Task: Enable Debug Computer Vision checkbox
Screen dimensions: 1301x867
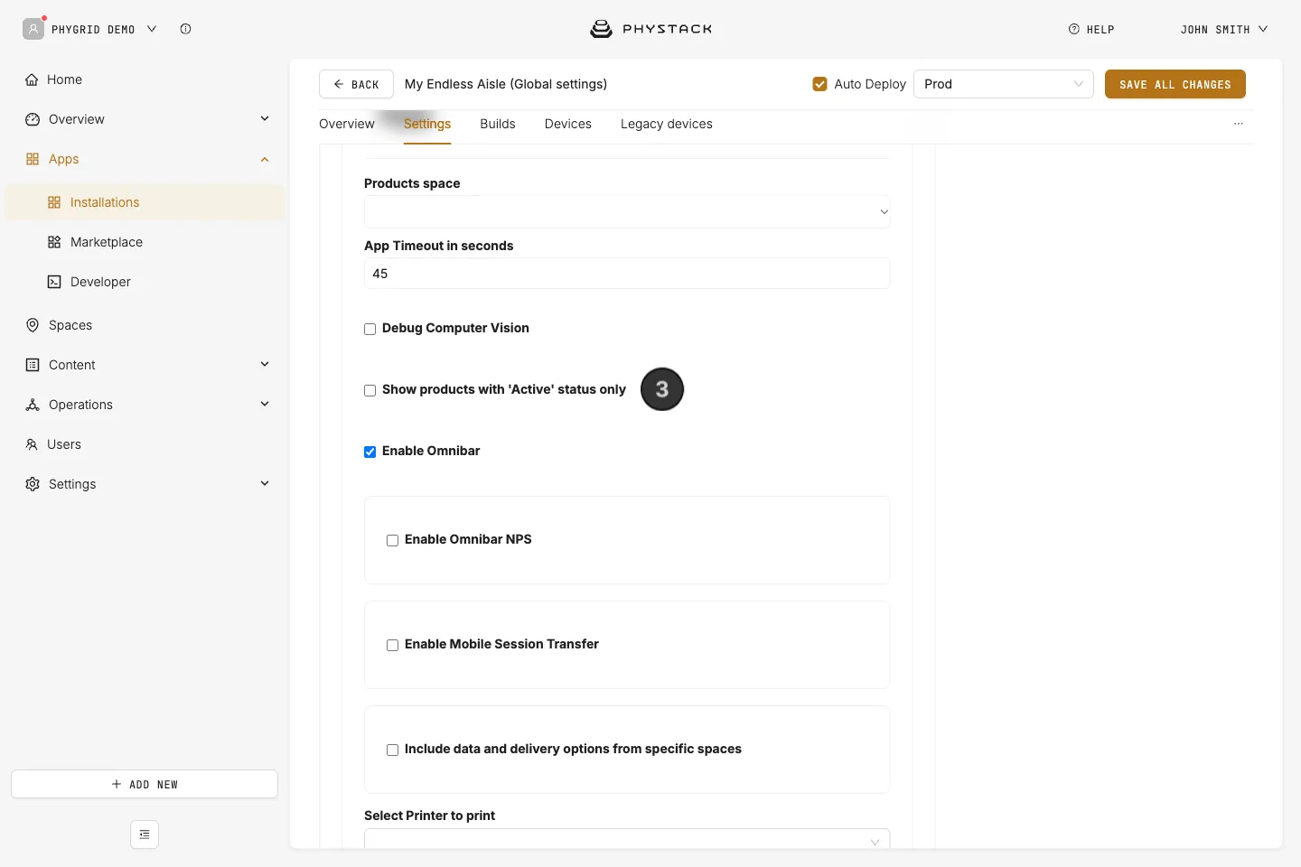Action: click(x=370, y=329)
